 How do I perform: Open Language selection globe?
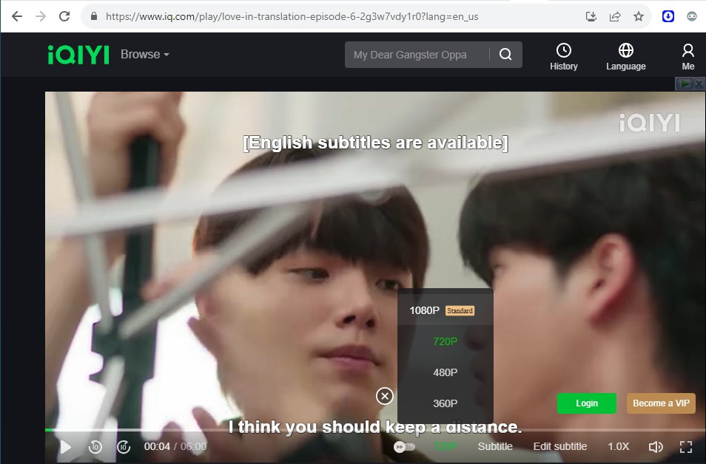point(626,57)
